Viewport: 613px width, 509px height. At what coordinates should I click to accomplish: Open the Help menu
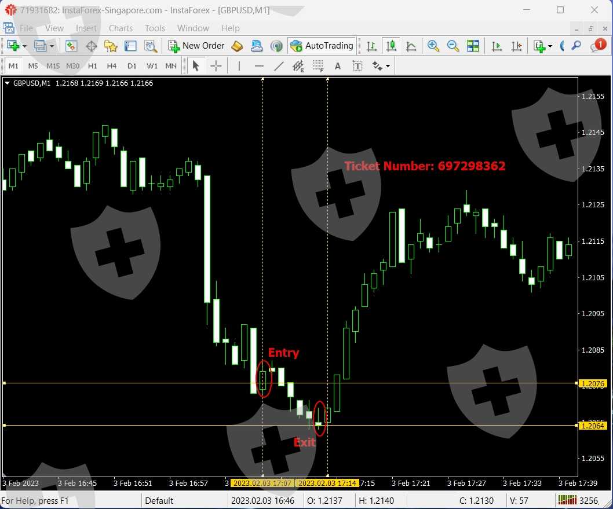point(230,28)
